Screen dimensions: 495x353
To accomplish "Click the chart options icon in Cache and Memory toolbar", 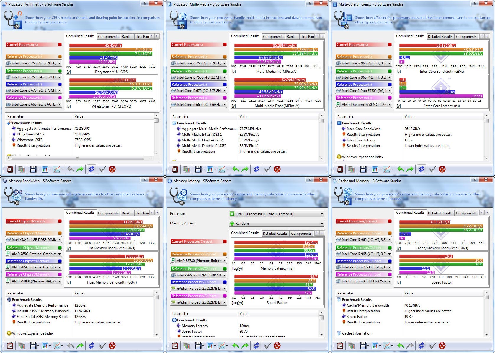I will 375,346.
